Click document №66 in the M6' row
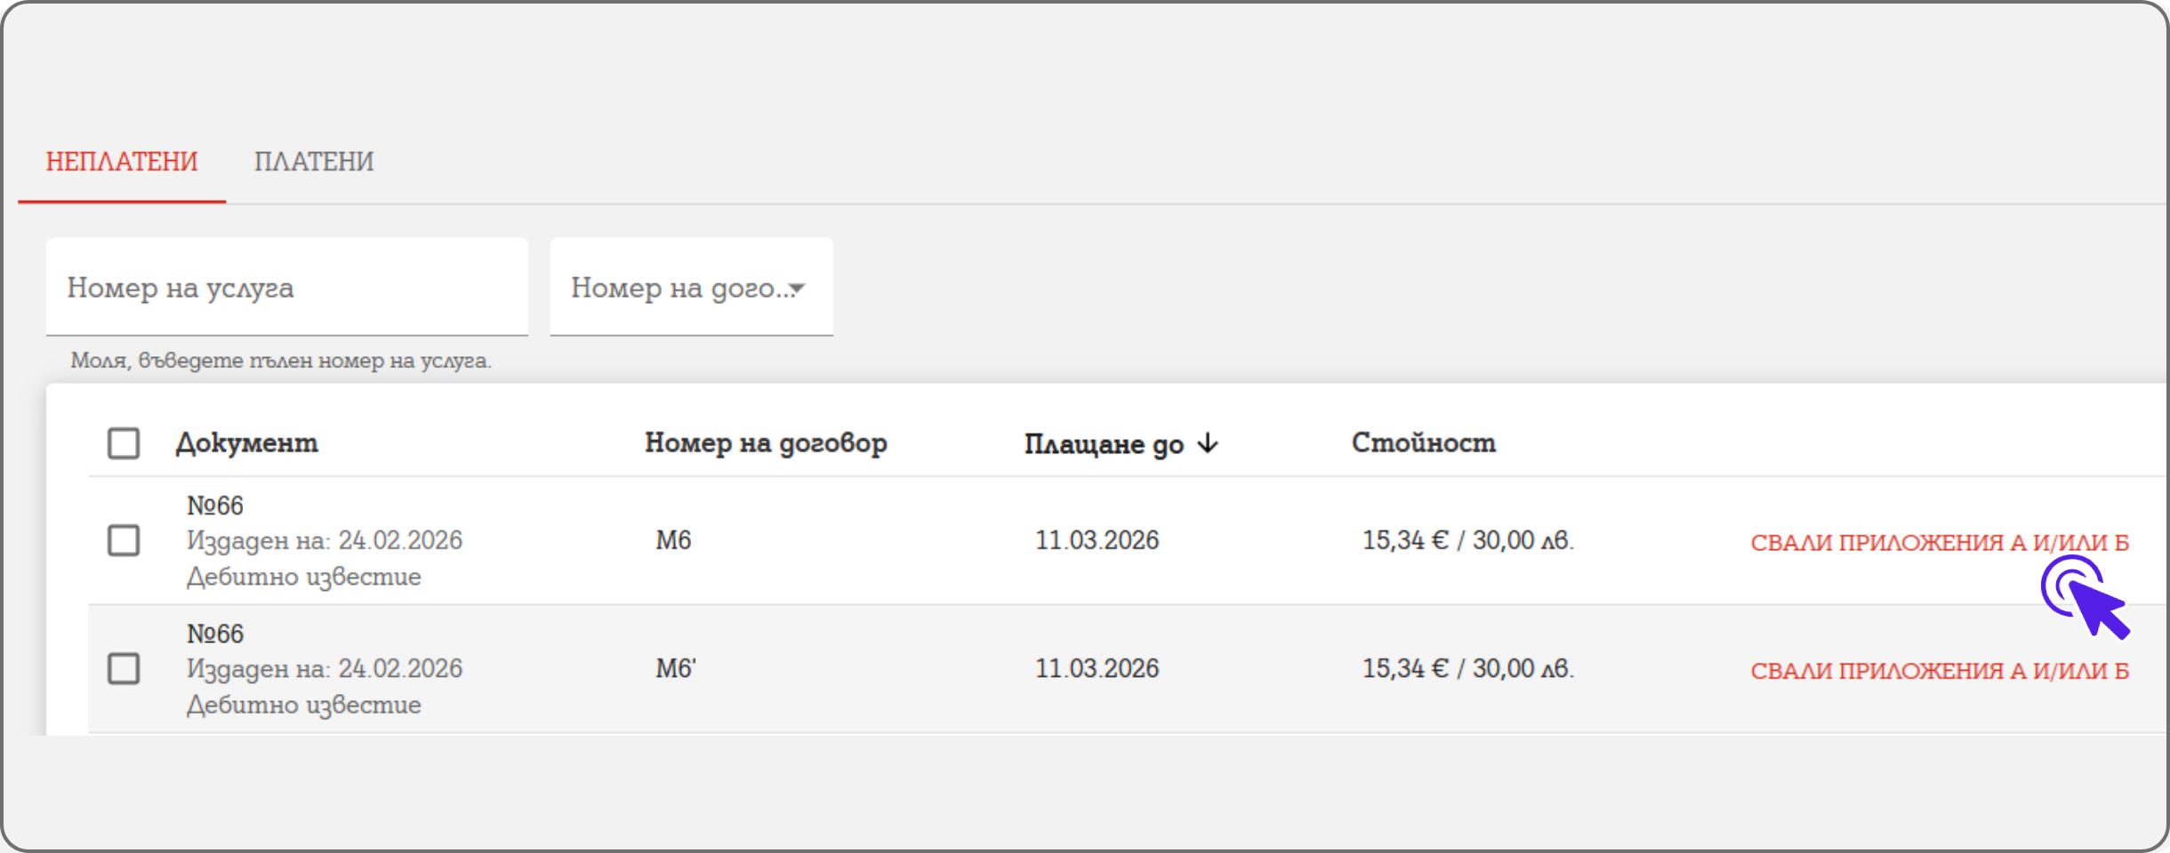2170x853 pixels. click(215, 634)
